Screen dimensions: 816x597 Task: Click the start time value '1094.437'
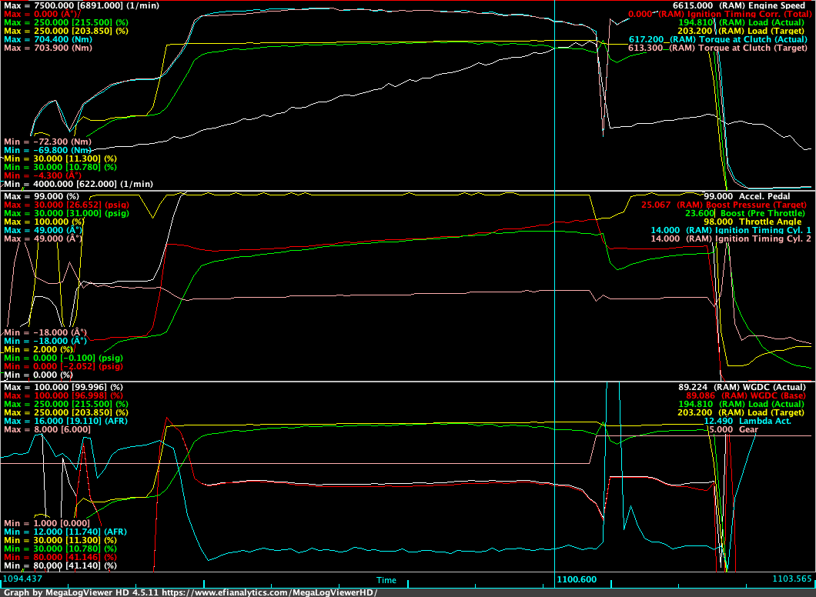pyautogui.click(x=23, y=579)
